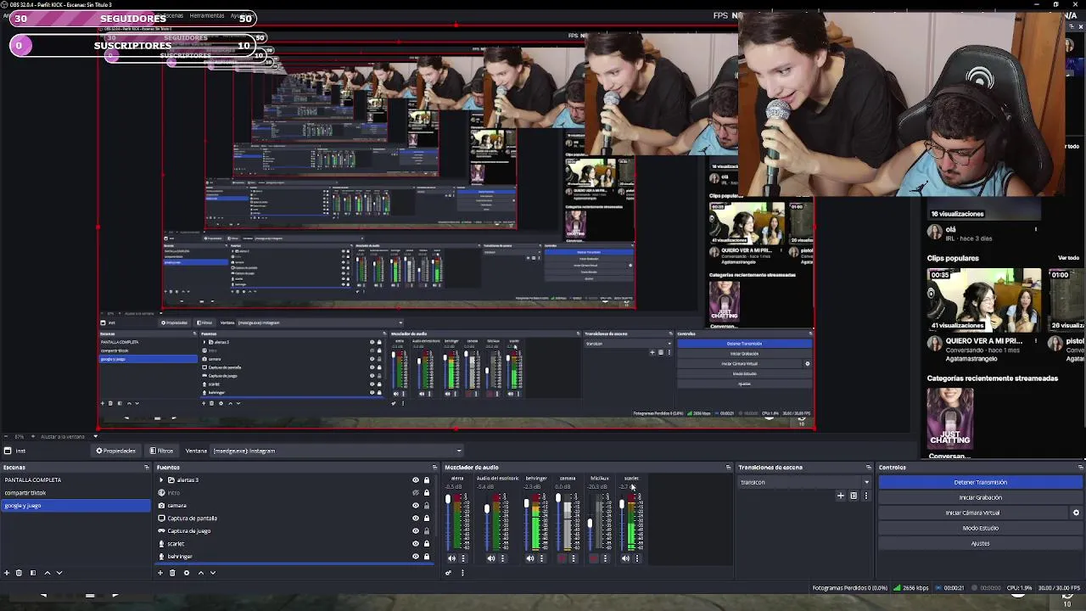This screenshot has width=1086, height=611.
Task: Select the Captura de juego source row
Action: coord(294,531)
